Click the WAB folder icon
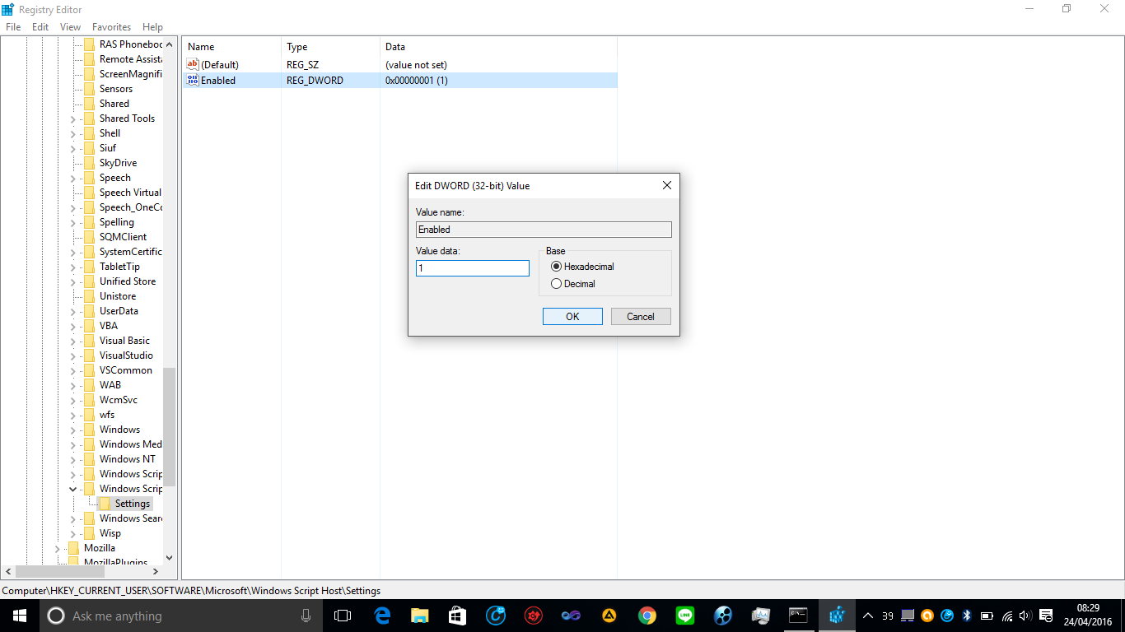Screen dimensions: 1125x632 (89, 385)
